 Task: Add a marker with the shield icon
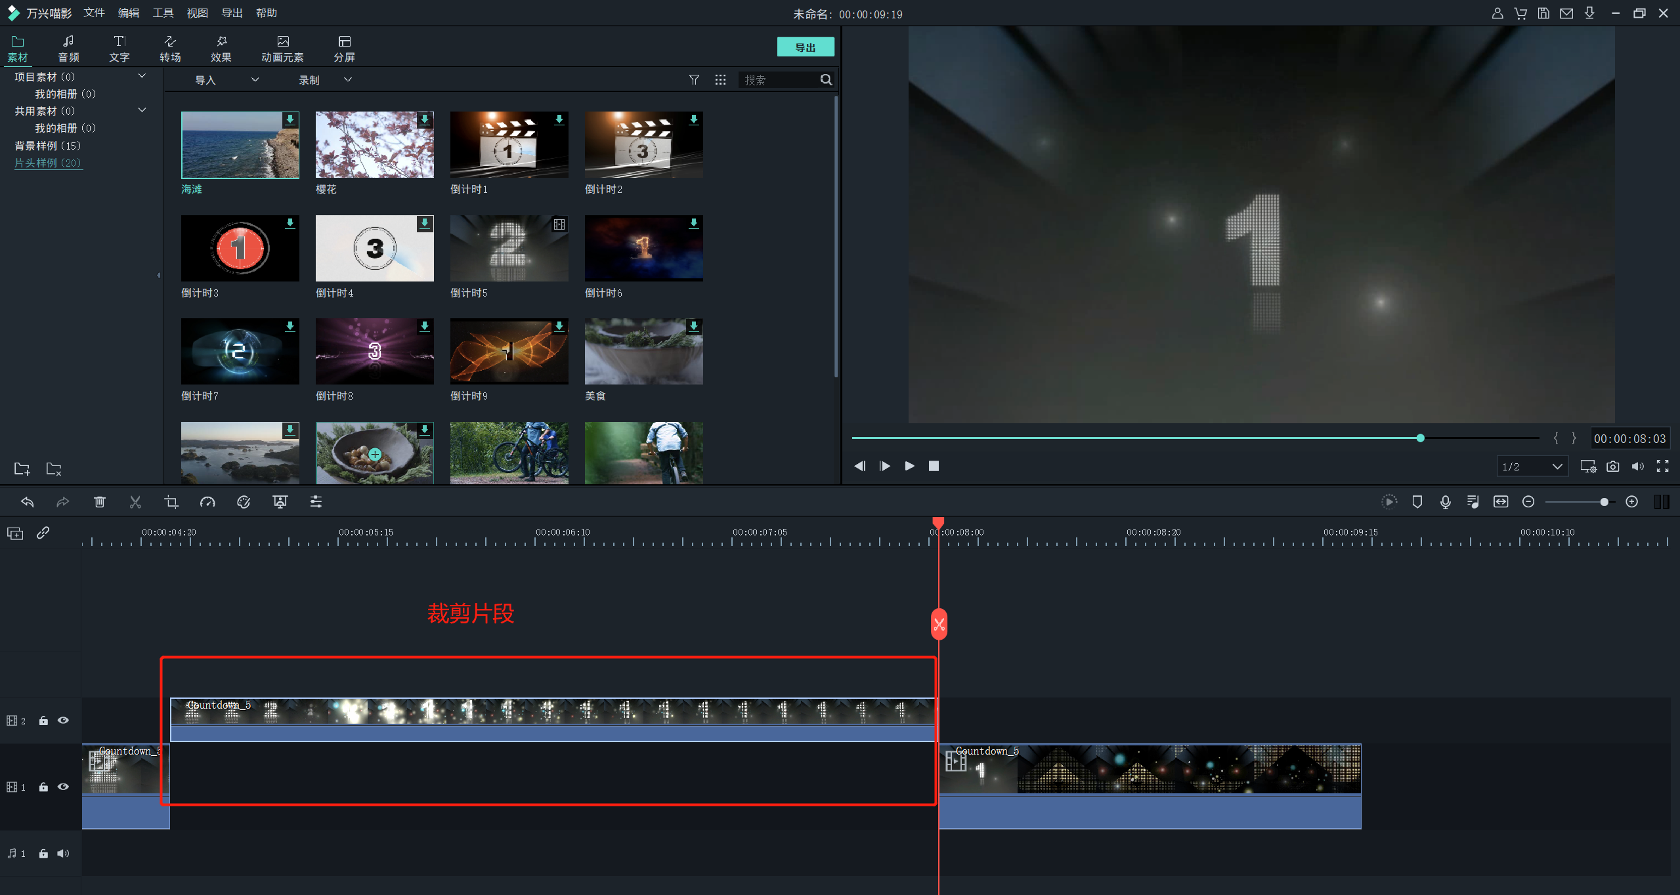tap(1417, 502)
